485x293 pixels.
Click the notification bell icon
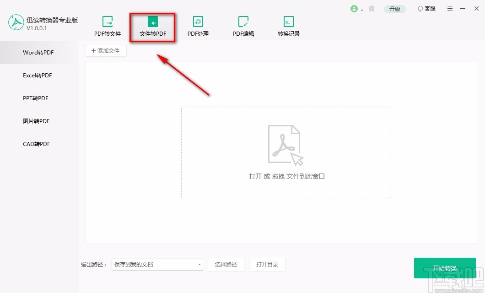coord(372,8)
